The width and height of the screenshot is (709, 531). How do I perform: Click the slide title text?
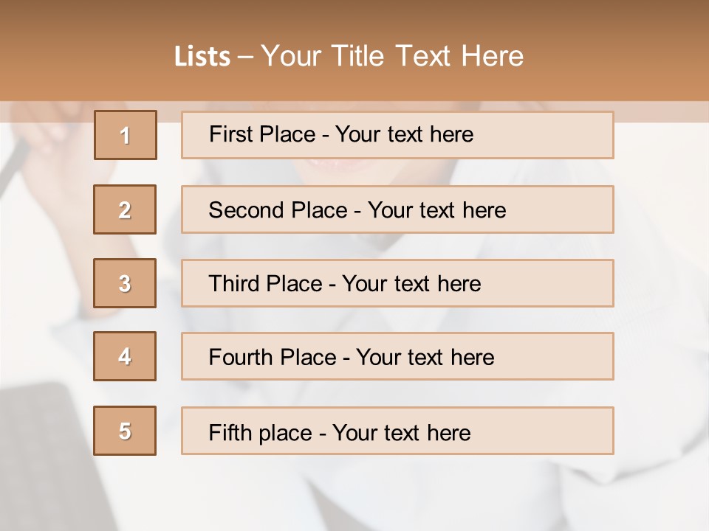point(349,56)
